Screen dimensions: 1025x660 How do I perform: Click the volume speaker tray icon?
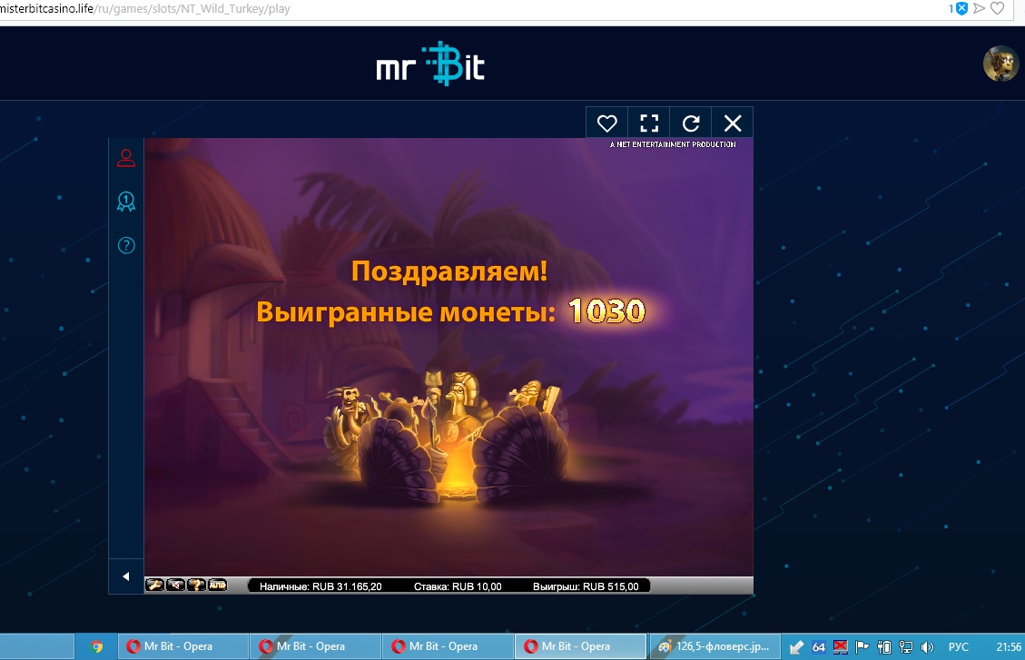pos(927,647)
